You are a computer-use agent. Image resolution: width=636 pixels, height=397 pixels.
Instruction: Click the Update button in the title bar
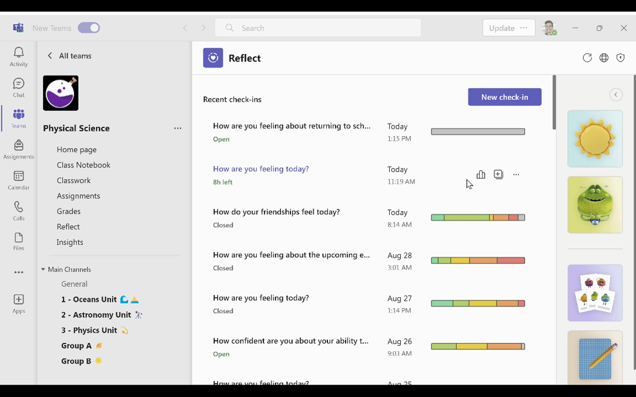pos(500,28)
